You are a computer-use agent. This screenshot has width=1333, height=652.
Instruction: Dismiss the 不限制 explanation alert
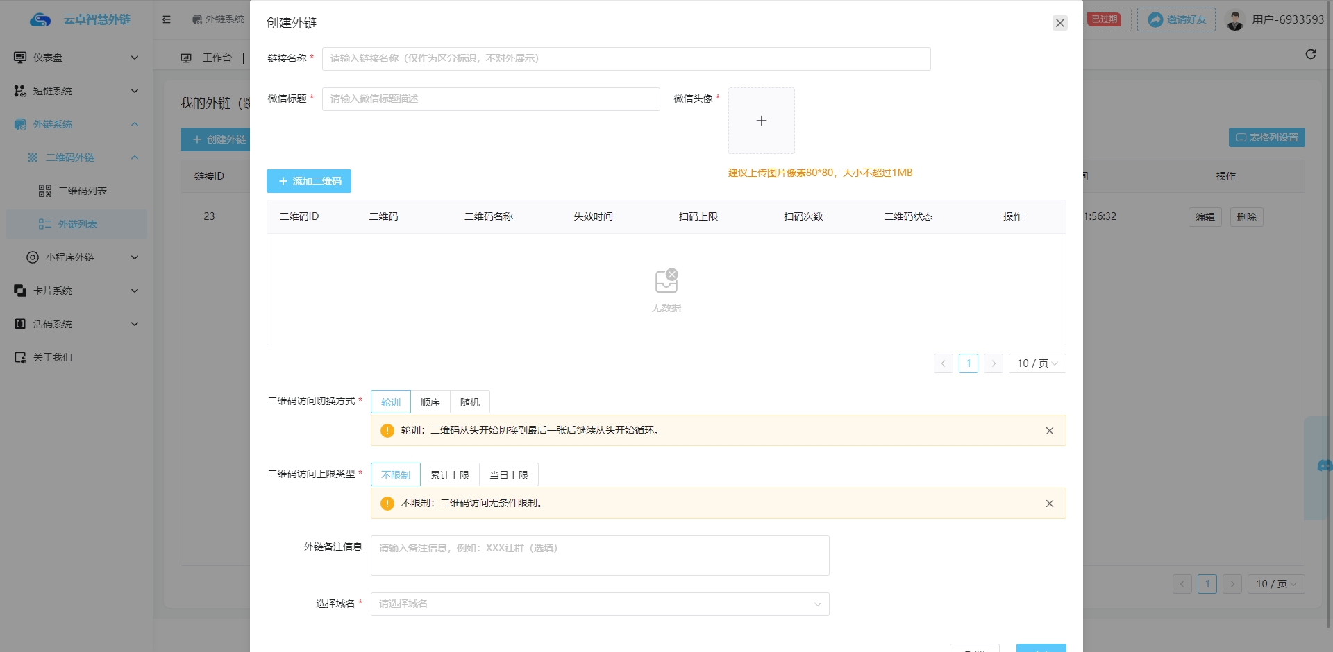tap(1049, 504)
